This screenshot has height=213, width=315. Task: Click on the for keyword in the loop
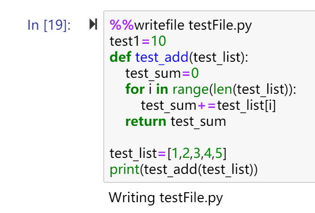135,89
